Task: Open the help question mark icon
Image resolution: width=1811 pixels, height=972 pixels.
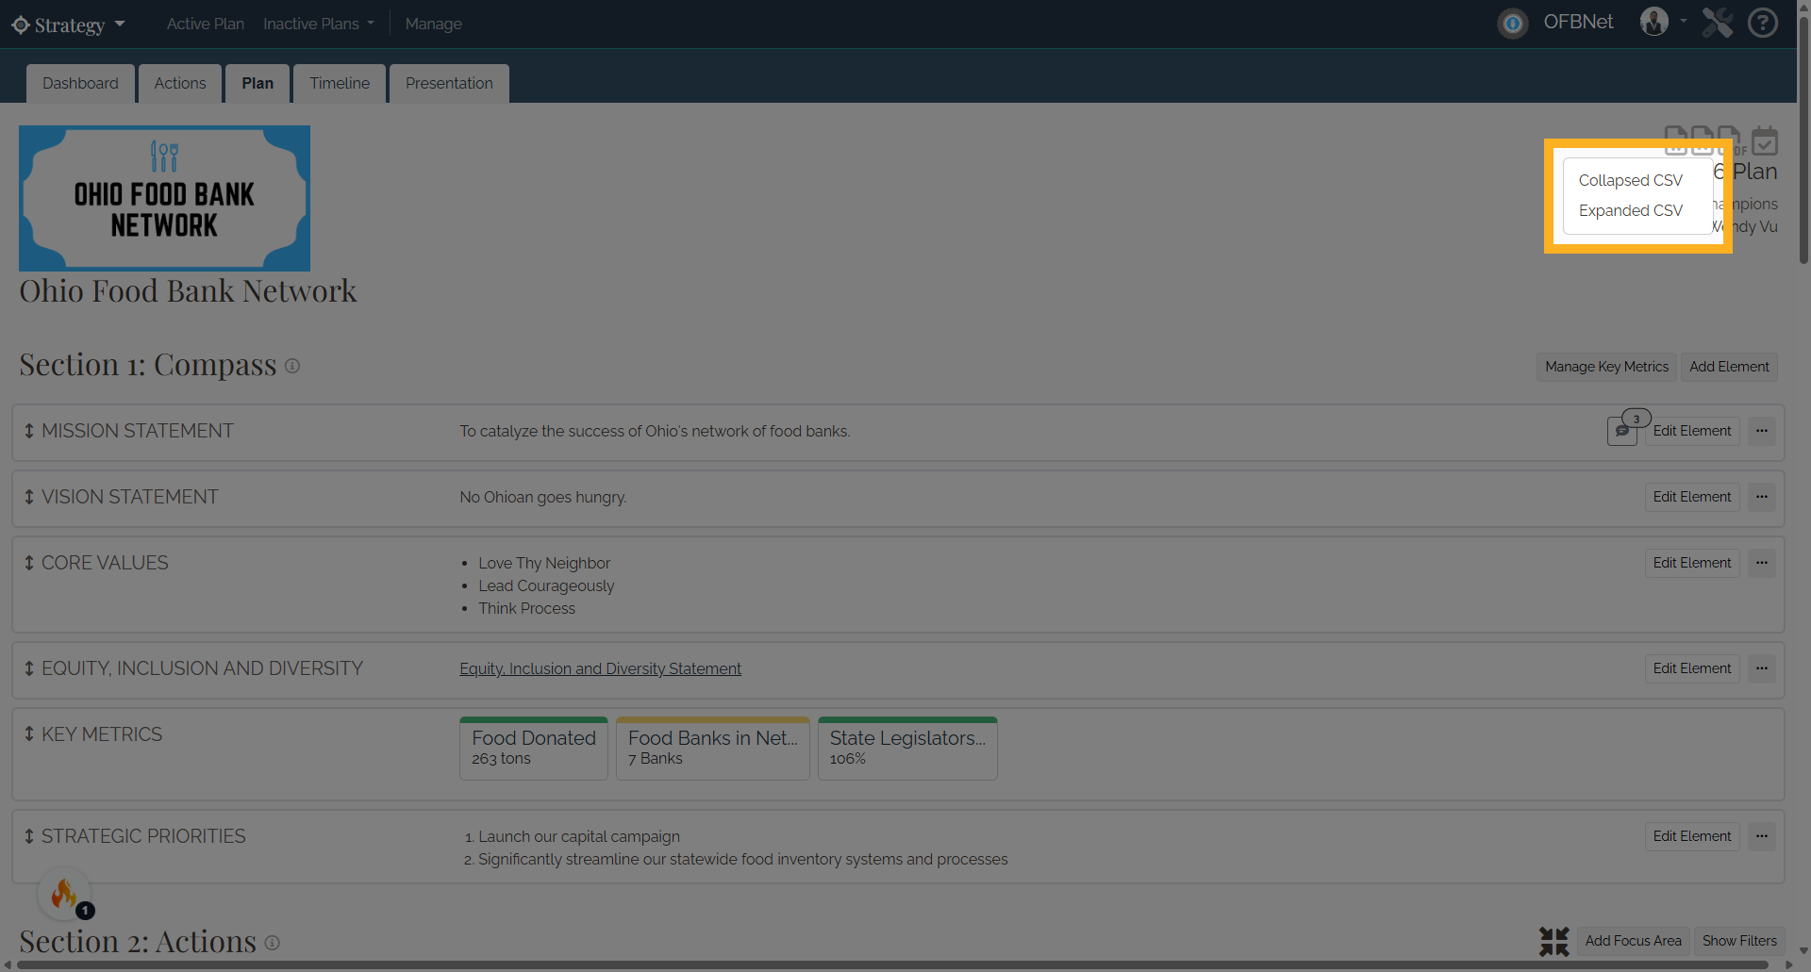Action: coord(1762,23)
